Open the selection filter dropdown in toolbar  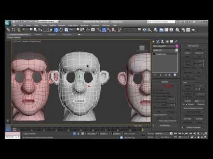(27, 30)
